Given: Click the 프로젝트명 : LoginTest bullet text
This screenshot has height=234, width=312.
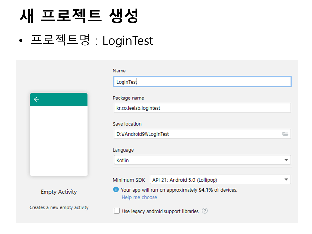Looking at the screenshot, I should [92, 41].
